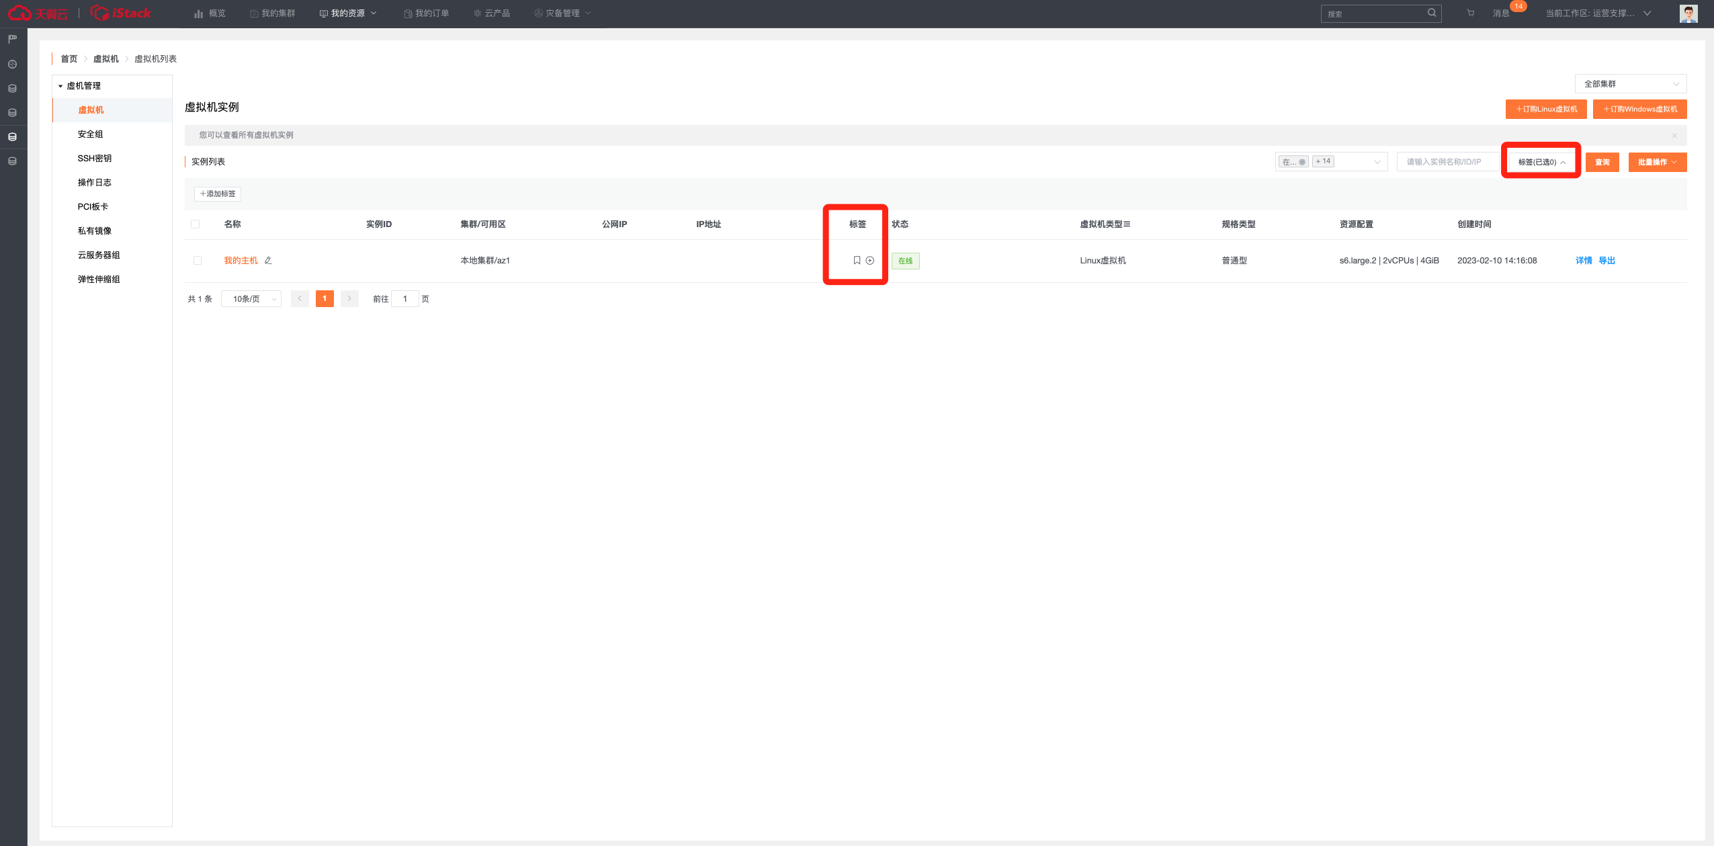This screenshot has width=1714, height=846.
Task: Select 安全组 in the left menu
Action: tap(91, 134)
